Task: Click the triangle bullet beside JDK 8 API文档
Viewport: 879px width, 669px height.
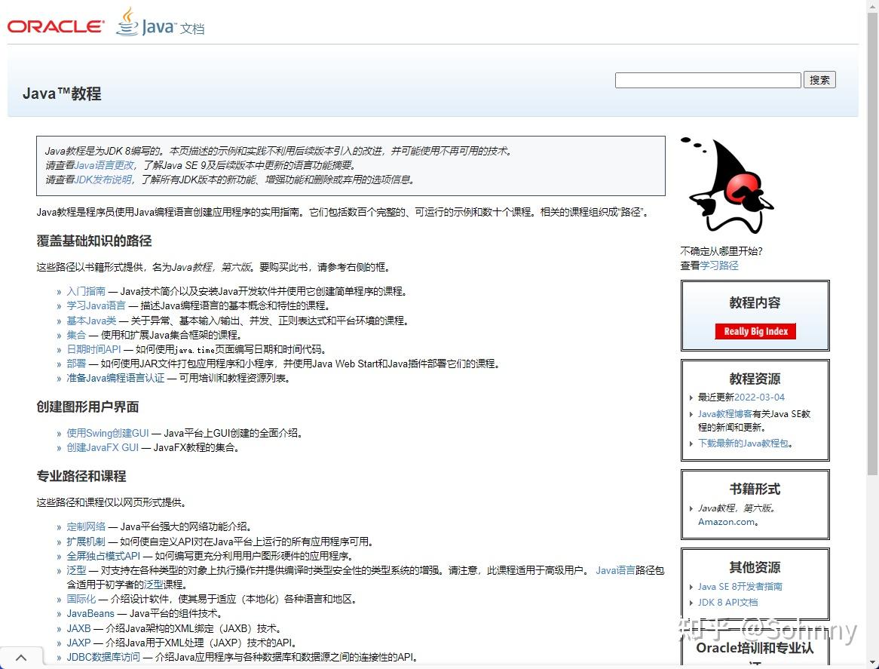Action: tap(691, 603)
